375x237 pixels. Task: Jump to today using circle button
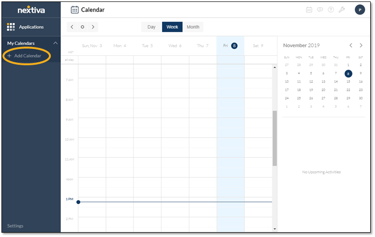[82, 27]
